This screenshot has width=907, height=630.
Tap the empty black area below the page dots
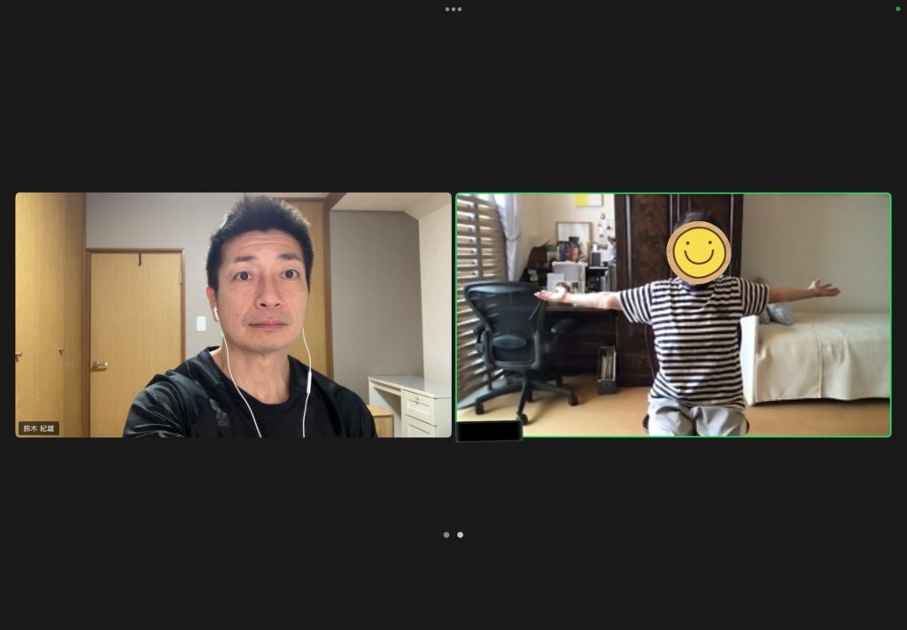[x=453, y=584]
